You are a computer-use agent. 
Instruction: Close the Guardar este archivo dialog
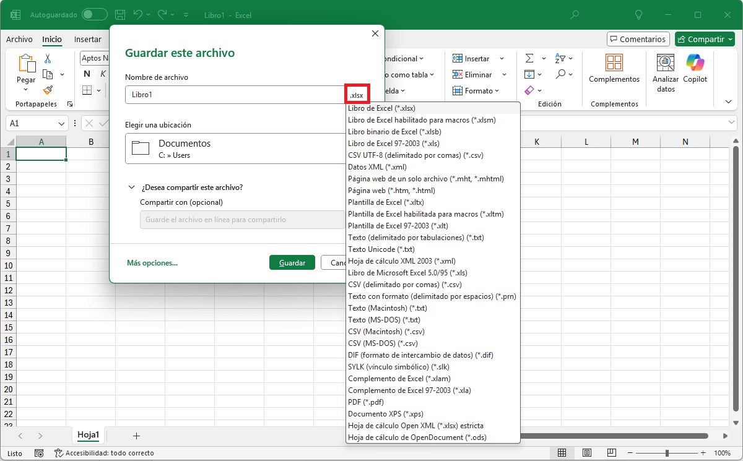[x=375, y=33]
